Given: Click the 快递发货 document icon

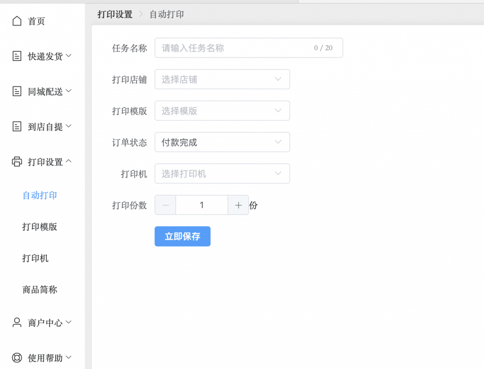Looking at the screenshot, I should (x=17, y=56).
